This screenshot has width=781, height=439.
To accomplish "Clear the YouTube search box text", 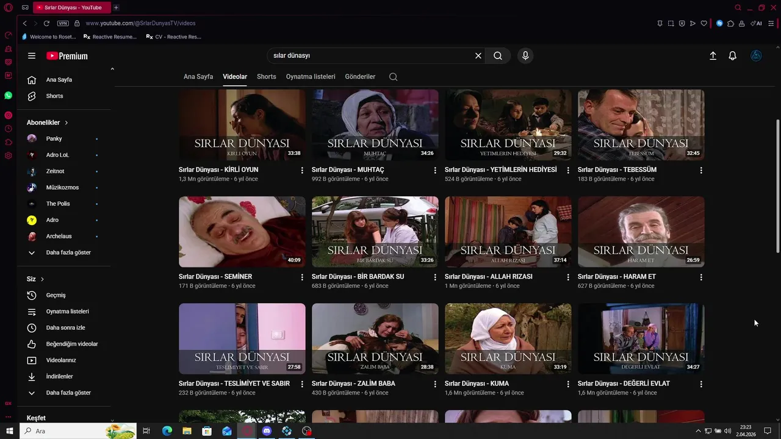I will pyautogui.click(x=478, y=55).
